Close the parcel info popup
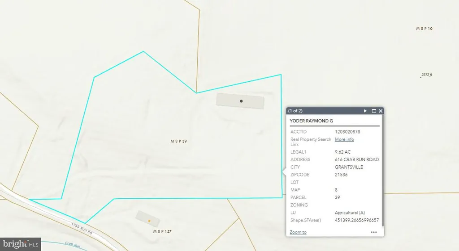The height and width of the screenshot is (251, 459). point(381,111)
